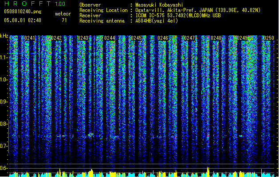Click the 'Receiver' field label
The width and height of the screenshot is (279, 177).
(x=90, y=15)
